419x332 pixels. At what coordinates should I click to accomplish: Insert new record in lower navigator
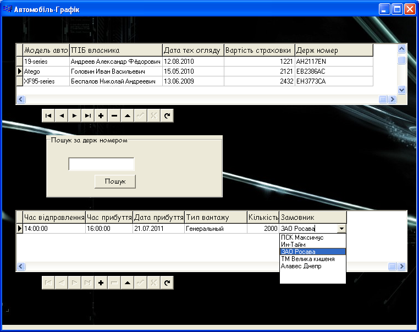pyautogui.click(x=101, y=283)
